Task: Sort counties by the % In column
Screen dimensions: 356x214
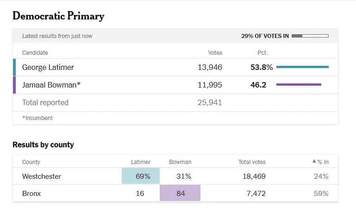Action: [x=323, y=162]
